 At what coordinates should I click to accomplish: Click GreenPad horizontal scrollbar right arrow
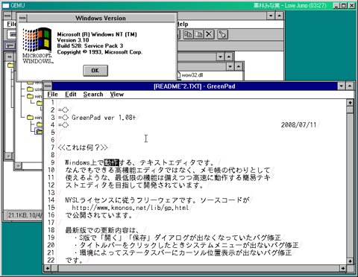click(x=343, y=268)
